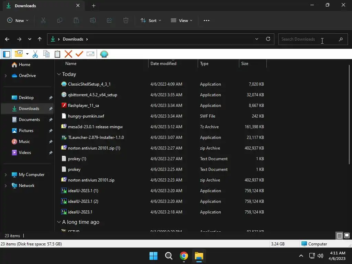Go up one folder level arrow
The height and width of the screenshot is (264, 352).
pyautogui.click(x=40, y=39)
